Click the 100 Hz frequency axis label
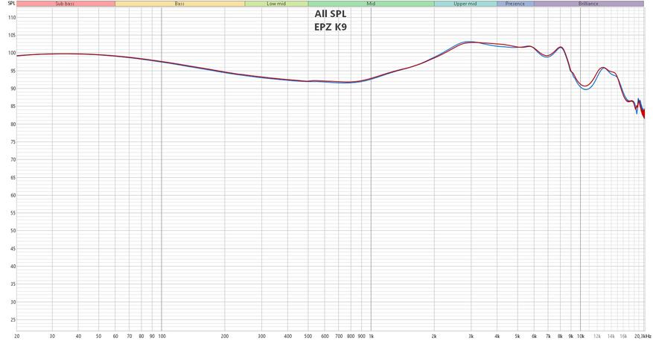653x341 pixels. pyautogui.click(x=162, y=336)
